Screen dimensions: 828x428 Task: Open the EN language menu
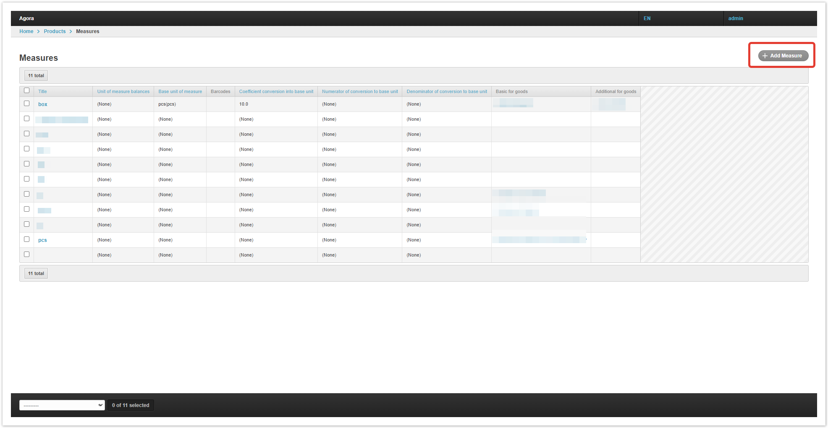pos(647,18)
